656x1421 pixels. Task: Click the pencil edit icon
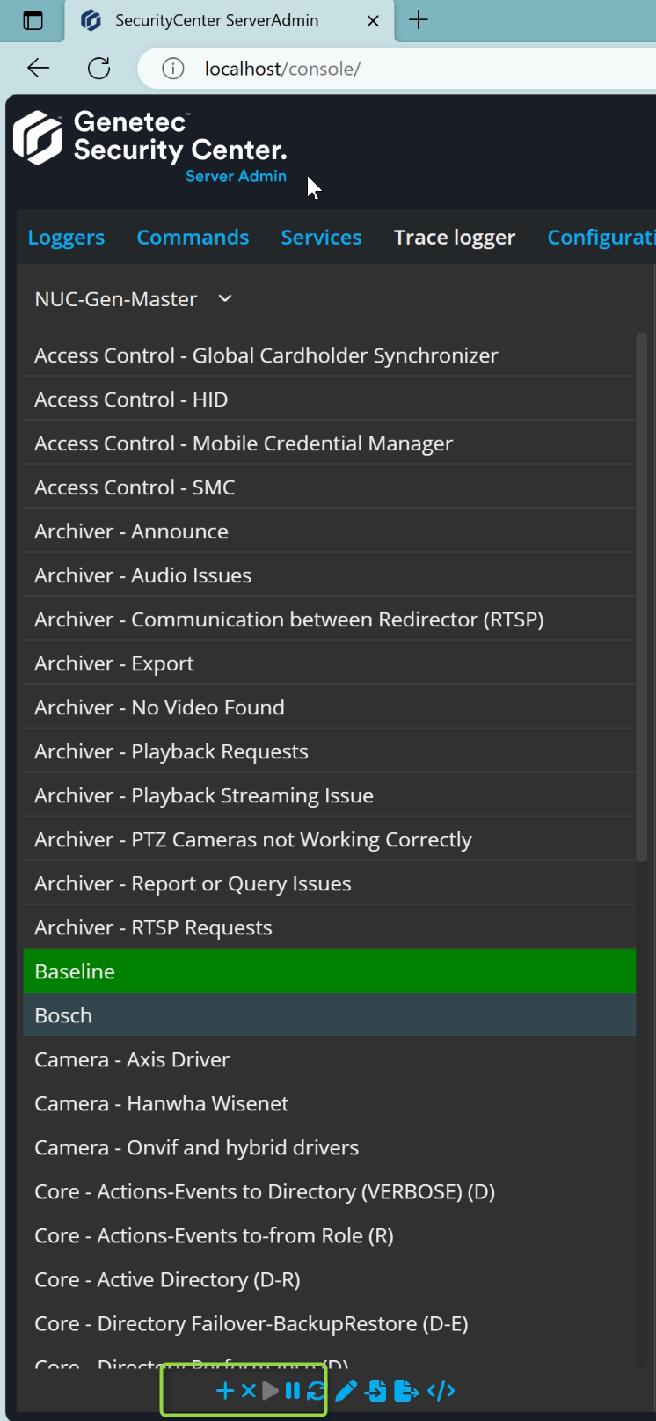click(346, 1390)
